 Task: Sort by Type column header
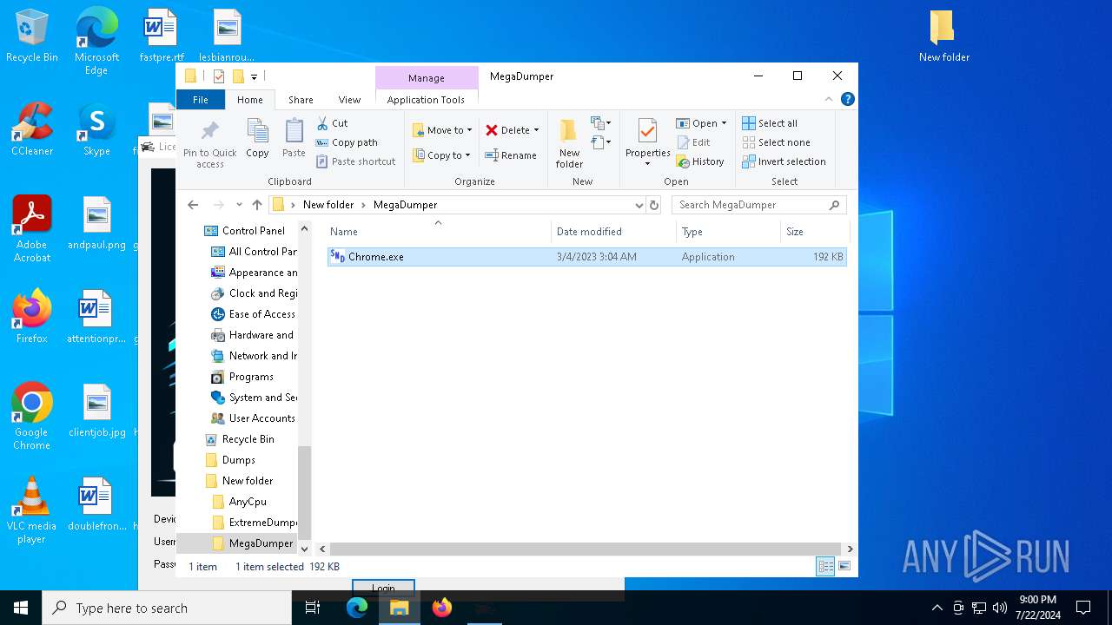[x=729, y=232]
